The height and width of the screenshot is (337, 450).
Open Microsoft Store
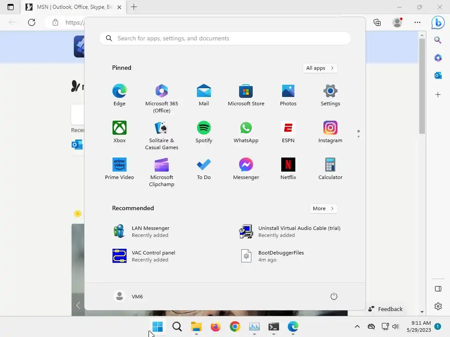point(246,95)
